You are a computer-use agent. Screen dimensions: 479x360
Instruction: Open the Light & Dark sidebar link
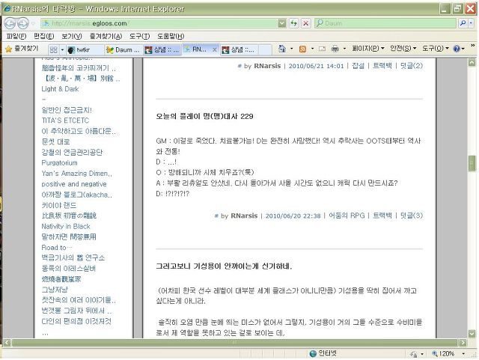(60, 89)
